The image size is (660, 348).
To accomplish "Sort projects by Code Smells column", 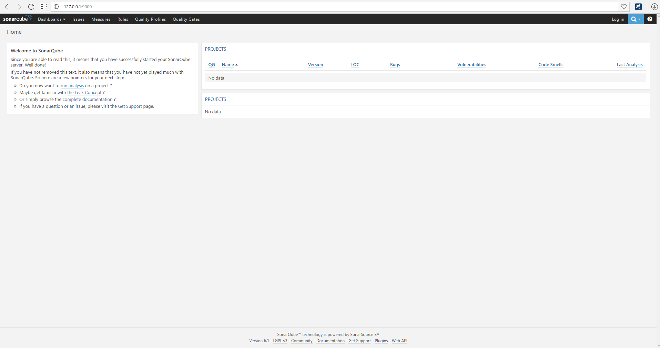I will pyautogui.click(x=551, y=64).
